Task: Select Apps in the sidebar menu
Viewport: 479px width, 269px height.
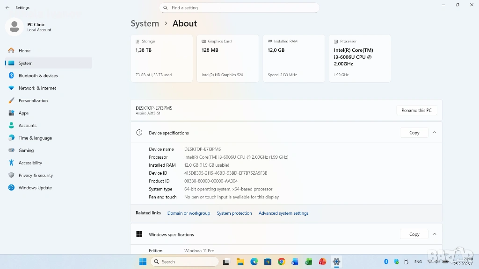Action: (23, 113)
